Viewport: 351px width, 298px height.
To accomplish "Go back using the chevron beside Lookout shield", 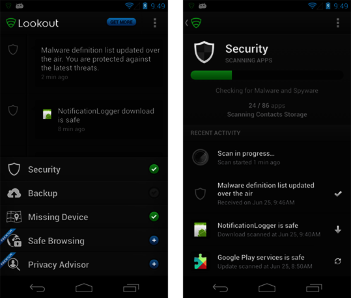I will click(x=187, y=23).
